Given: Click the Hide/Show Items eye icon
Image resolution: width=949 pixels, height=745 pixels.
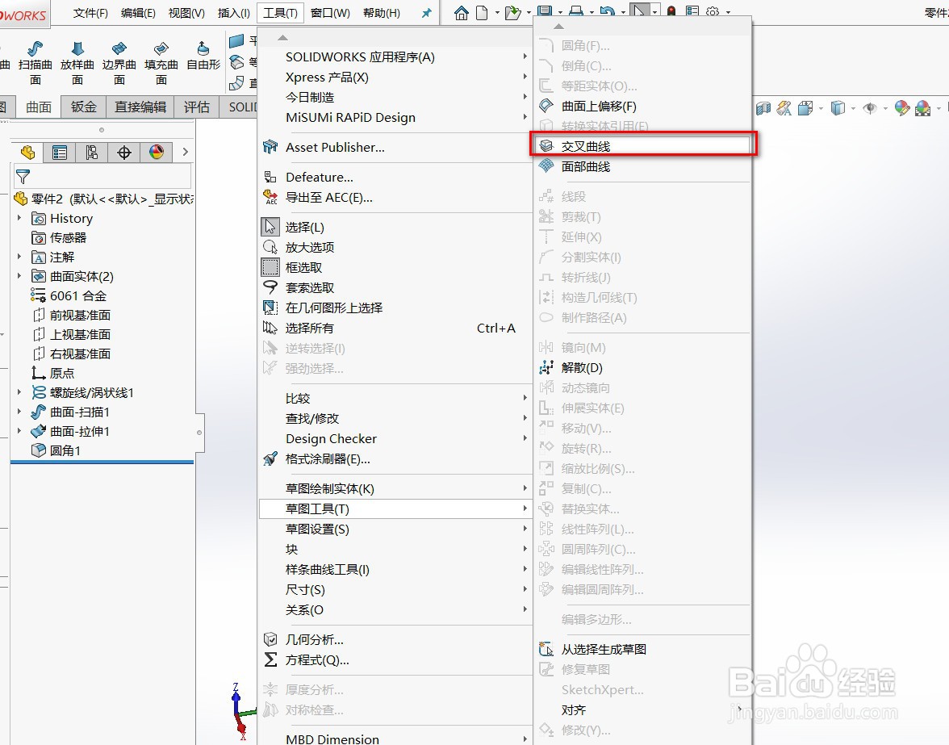Looking at the screenshot, I should pyautogui.click(x=870, y=108).
